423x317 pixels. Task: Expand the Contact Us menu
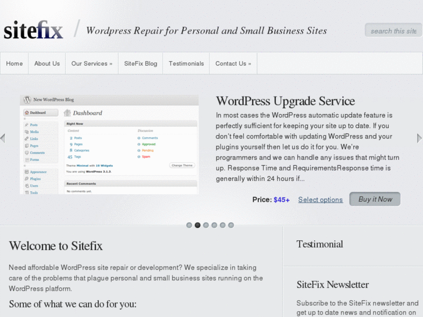[x=233, y=63]
